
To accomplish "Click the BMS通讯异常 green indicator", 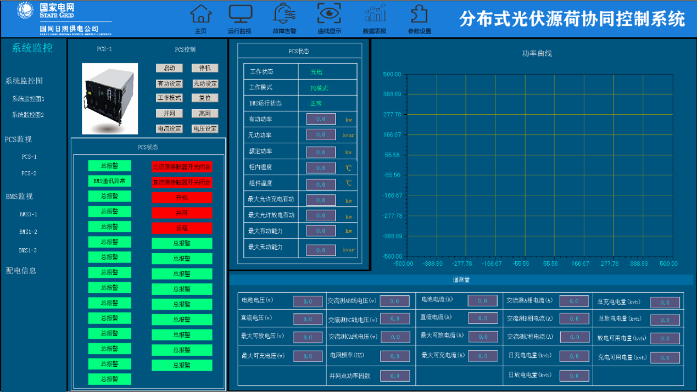I will coord(109,181).
